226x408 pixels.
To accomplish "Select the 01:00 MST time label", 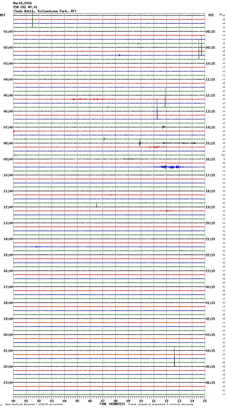I will (x=8, y=32).
